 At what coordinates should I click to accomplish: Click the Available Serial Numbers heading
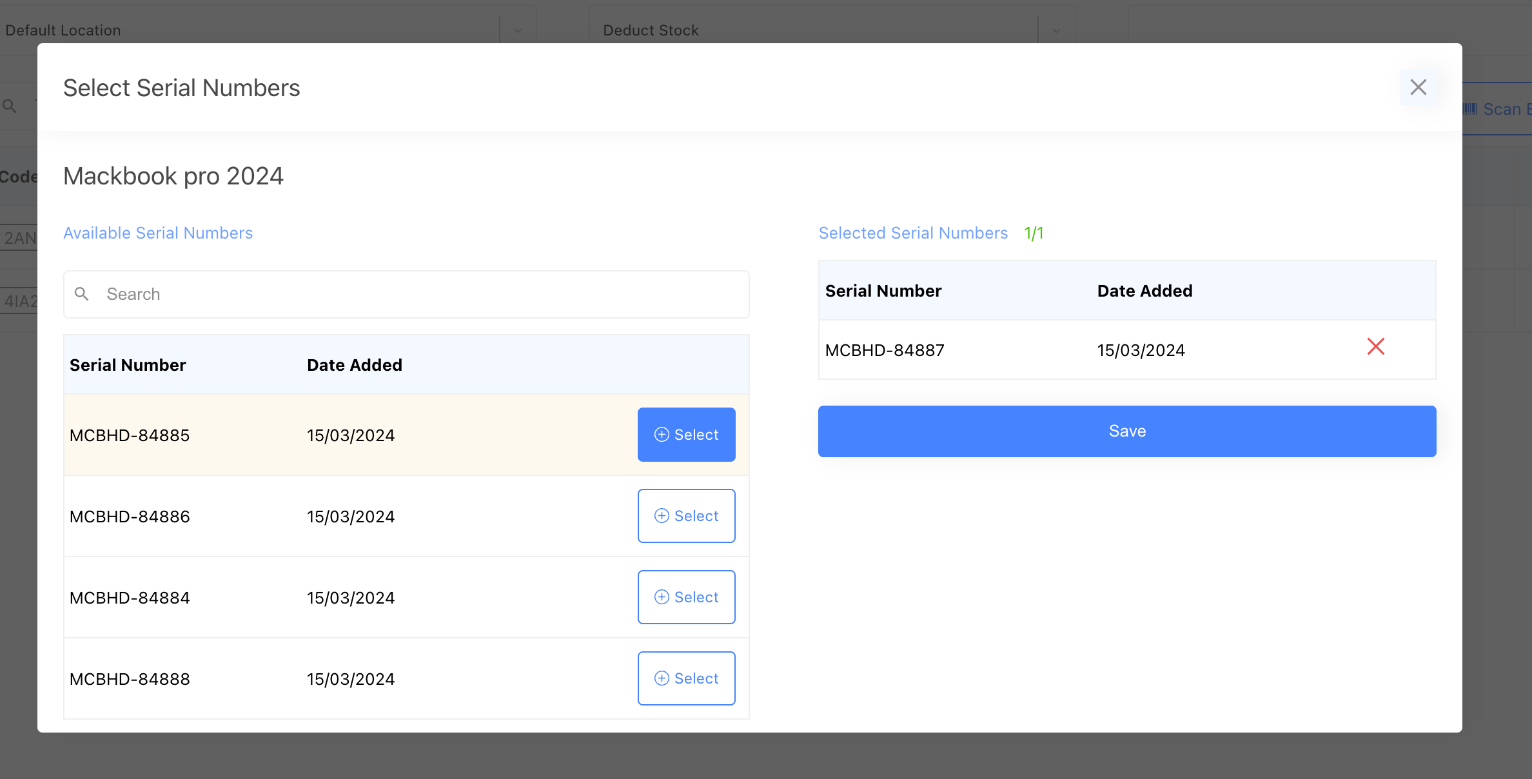pos(158,233)
